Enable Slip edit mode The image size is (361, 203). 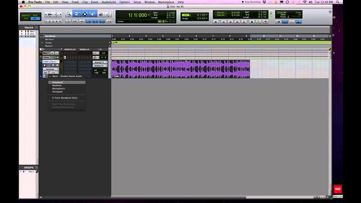(26, 19)
